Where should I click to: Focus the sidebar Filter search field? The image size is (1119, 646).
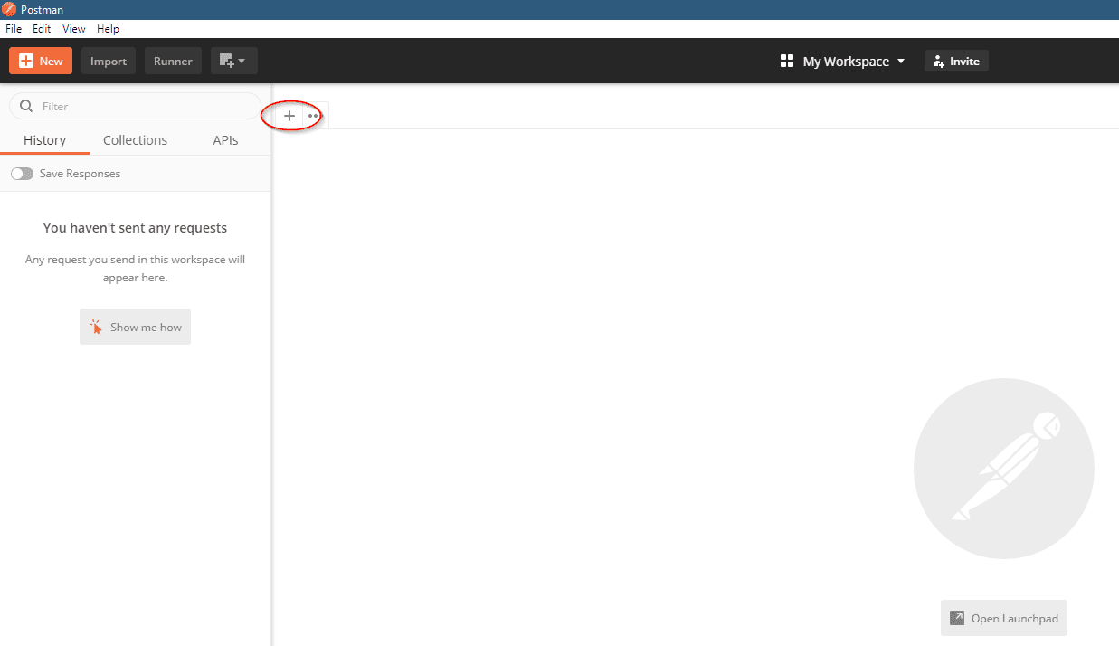tap(135, 106)
